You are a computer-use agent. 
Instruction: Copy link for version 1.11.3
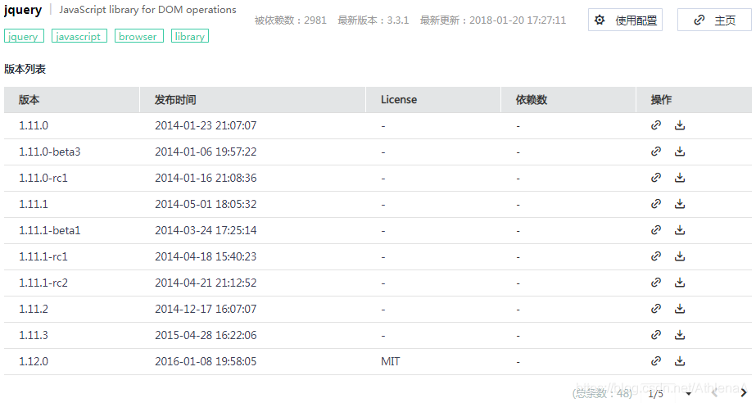(x=656, y=334)
